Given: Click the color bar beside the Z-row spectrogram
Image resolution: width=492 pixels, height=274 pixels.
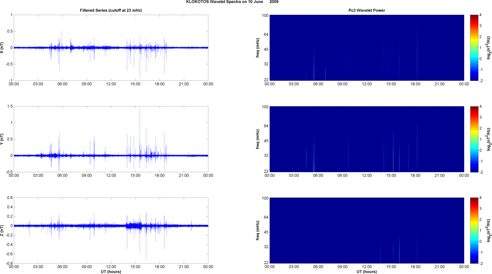Looking at the screenshot, I should click(x=474, y=231).
